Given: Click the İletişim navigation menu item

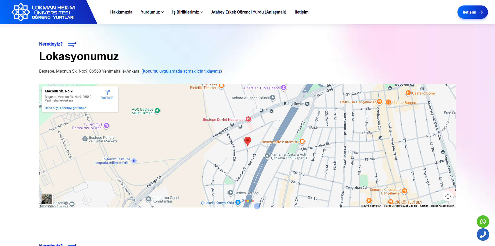Looking at the screenshot, I should click(301, 12).
